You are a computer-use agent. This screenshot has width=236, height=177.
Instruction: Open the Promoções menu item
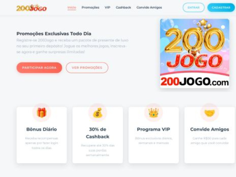[x=90, y=7]
